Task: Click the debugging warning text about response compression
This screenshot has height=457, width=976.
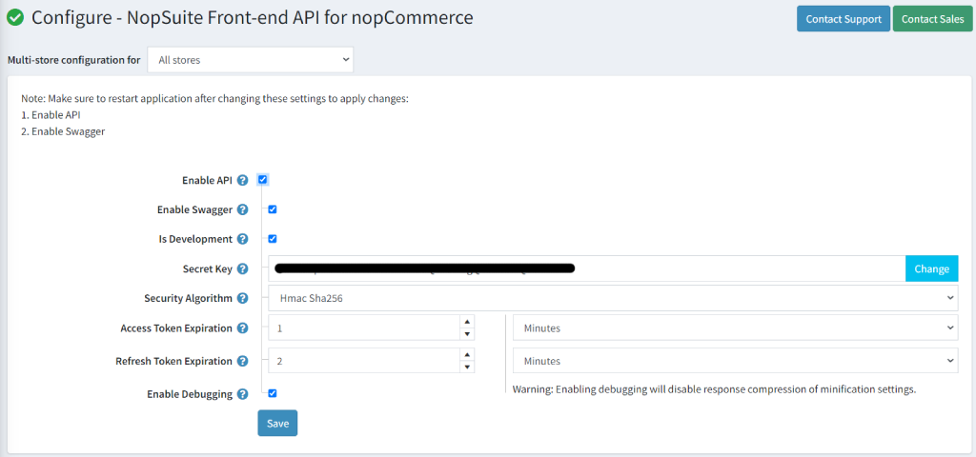Action: [714, 389]
